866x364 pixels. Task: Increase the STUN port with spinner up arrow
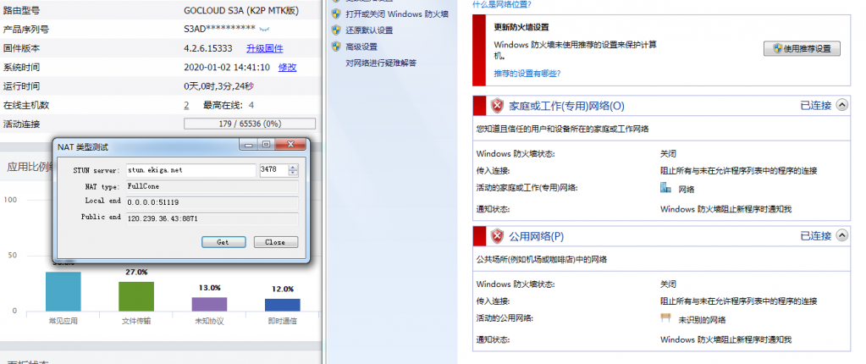point(293,168)
